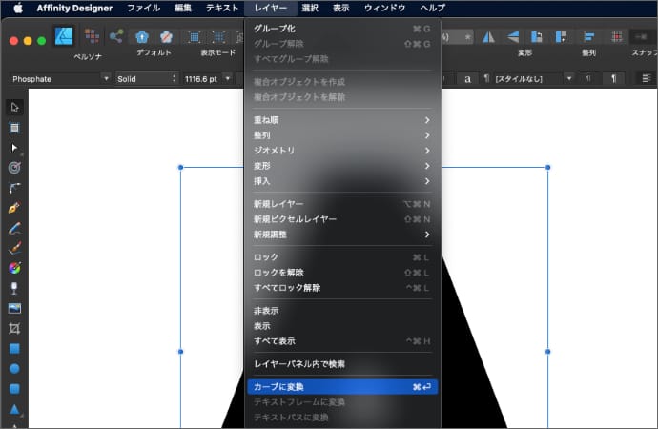Open the Phosphate font family dropdown

tap(61, 78)
